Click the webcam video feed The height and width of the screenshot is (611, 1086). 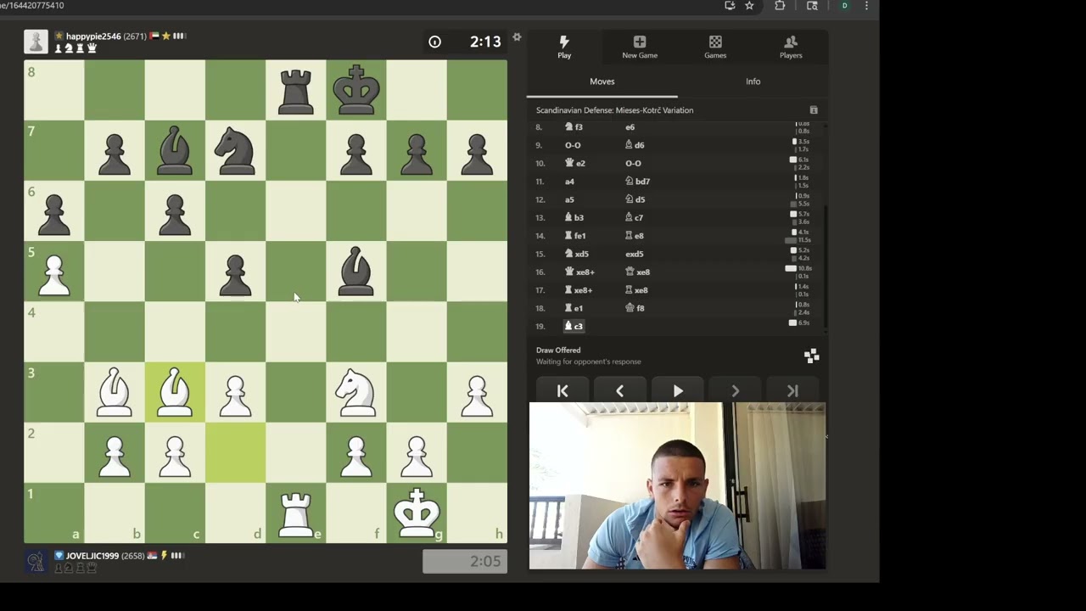tap(677, 486)
